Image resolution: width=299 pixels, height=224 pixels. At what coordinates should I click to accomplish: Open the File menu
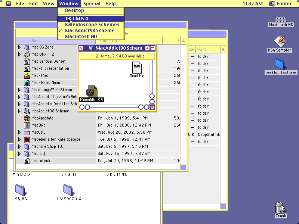(x=20, y=4)
